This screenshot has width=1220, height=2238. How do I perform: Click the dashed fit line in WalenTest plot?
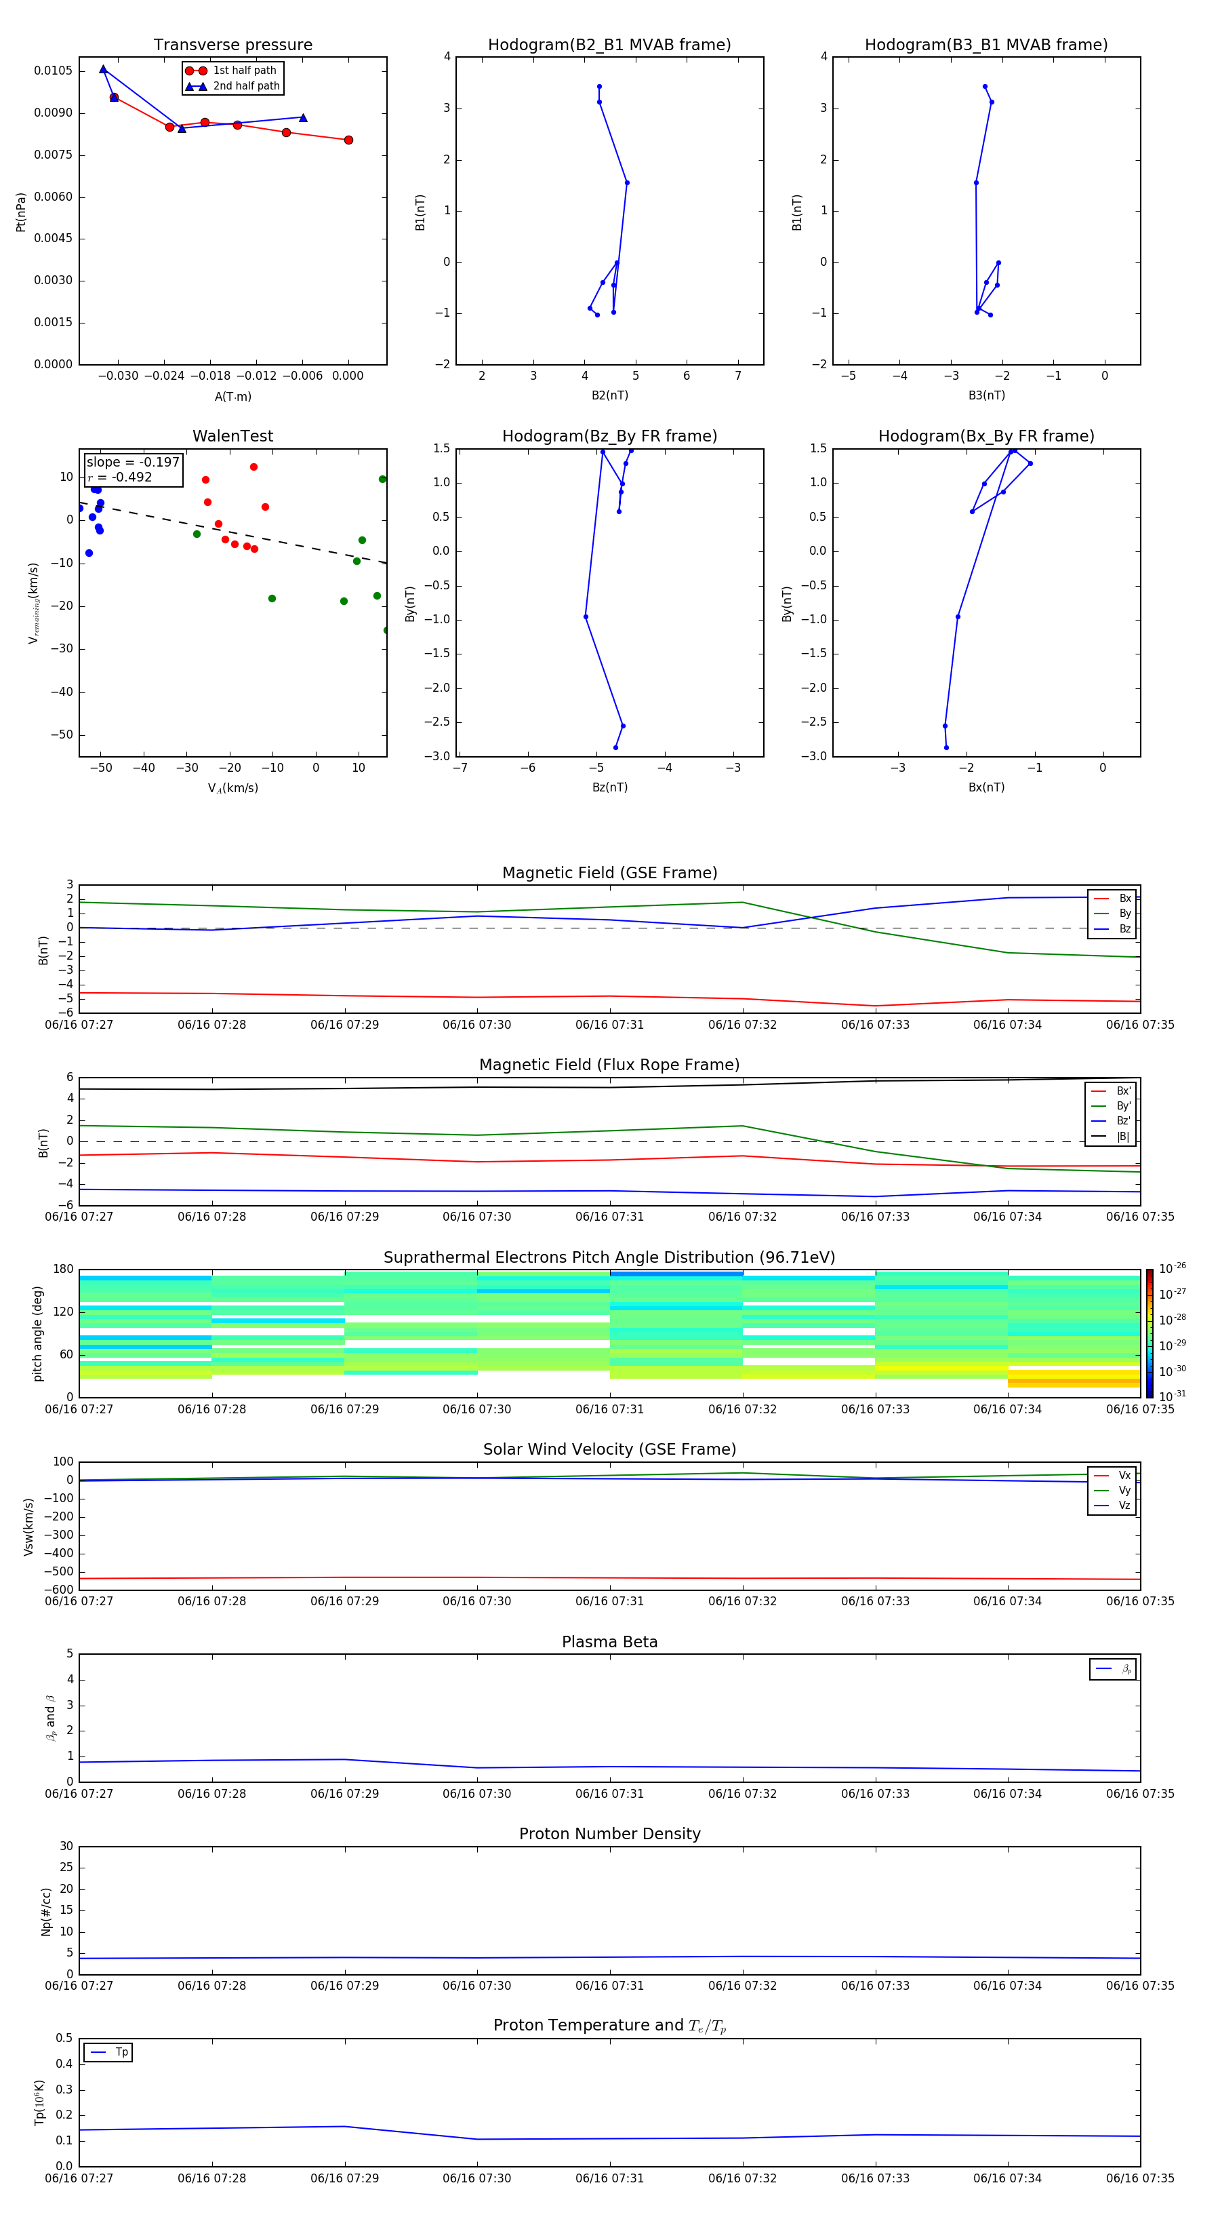point(232,532)
